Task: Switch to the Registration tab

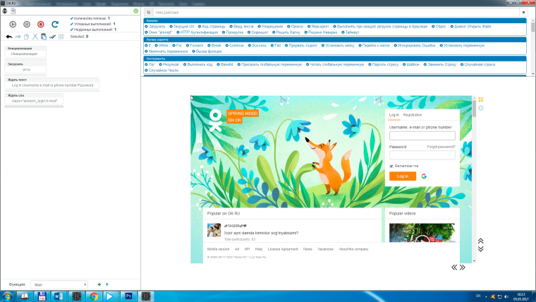Action: pyautogui.click(x=413, y=114)
